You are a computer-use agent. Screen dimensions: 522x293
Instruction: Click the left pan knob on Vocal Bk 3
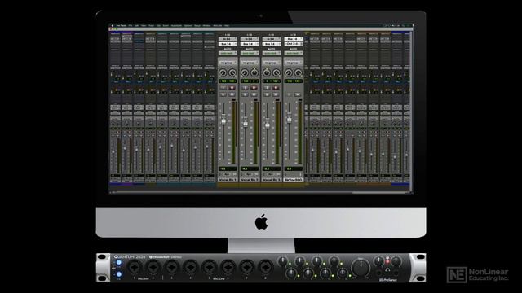click(267, 72)
